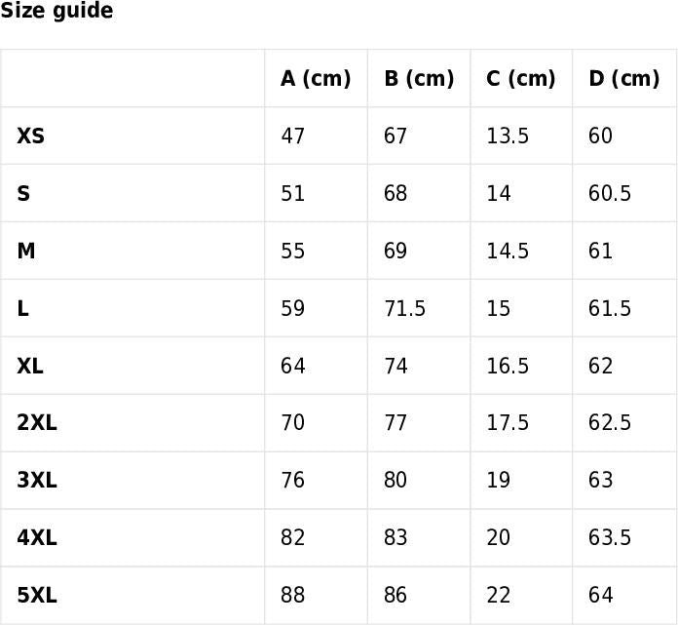Select the B (cm) column header
678x625 pixels.
coord(419,79)
